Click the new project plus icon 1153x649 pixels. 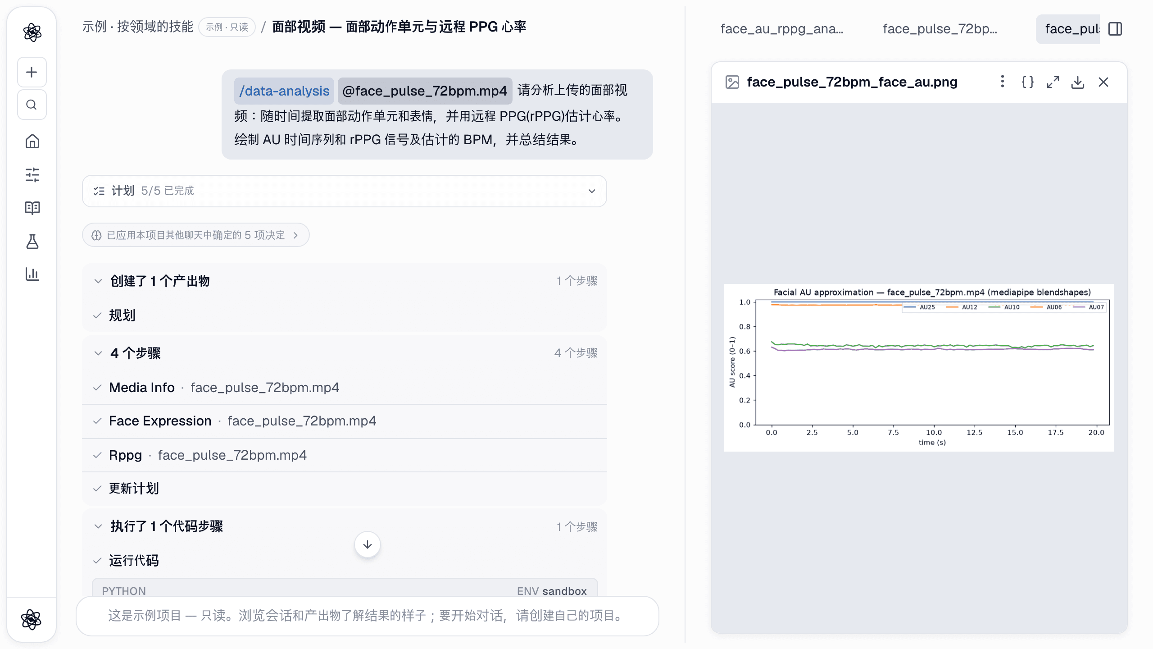click(x=32, y=72)
